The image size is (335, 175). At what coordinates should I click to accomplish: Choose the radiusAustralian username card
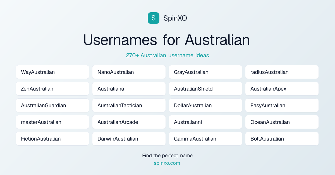click(x=282, y=72)
